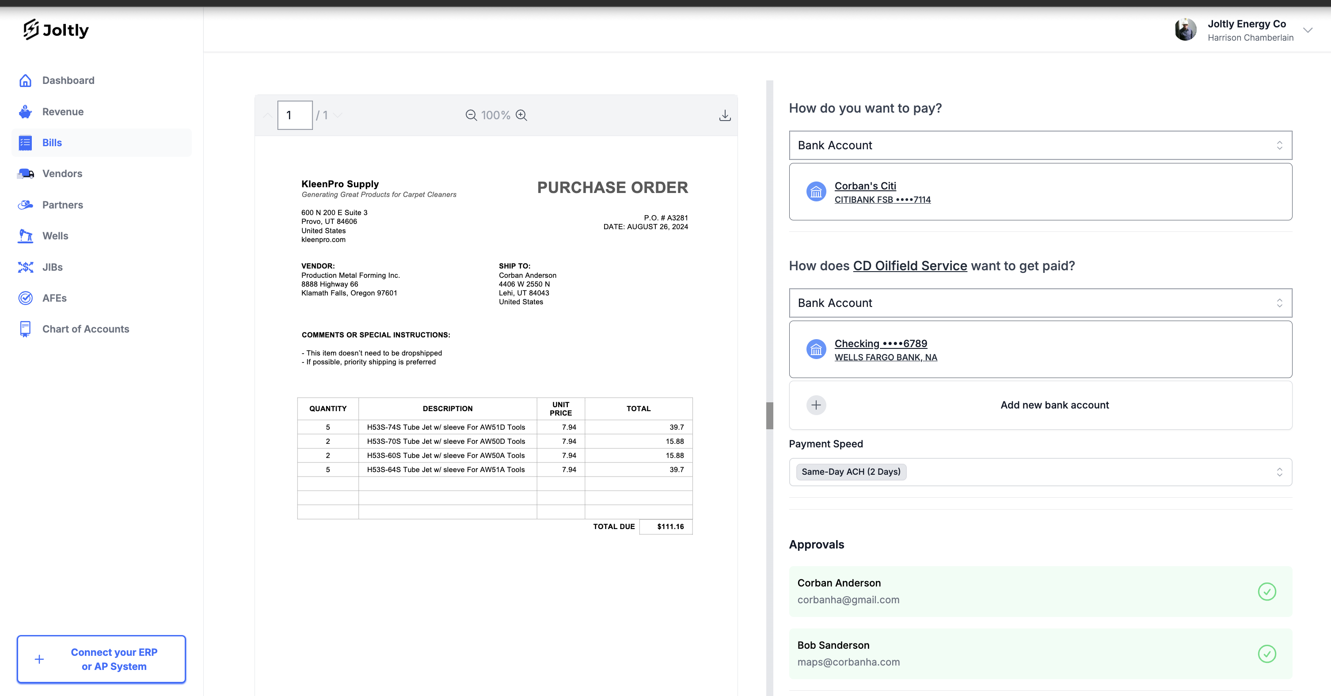This screenshot has height=696, width=1331.
Task: Open the CD Oilfield Service vendor link
Action: tap(909, 266)
